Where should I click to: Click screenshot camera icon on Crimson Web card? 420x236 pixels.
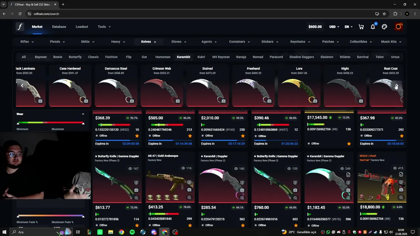pos(178,101)
